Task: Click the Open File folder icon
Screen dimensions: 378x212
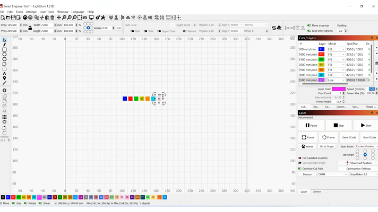Action: pyautogui.click(x=8, y=17)
